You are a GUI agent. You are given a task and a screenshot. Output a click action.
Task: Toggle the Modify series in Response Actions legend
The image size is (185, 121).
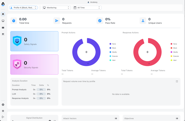[175, 52]
